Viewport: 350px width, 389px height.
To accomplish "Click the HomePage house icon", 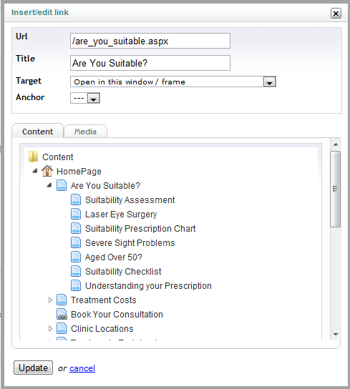I will point(47,171).
